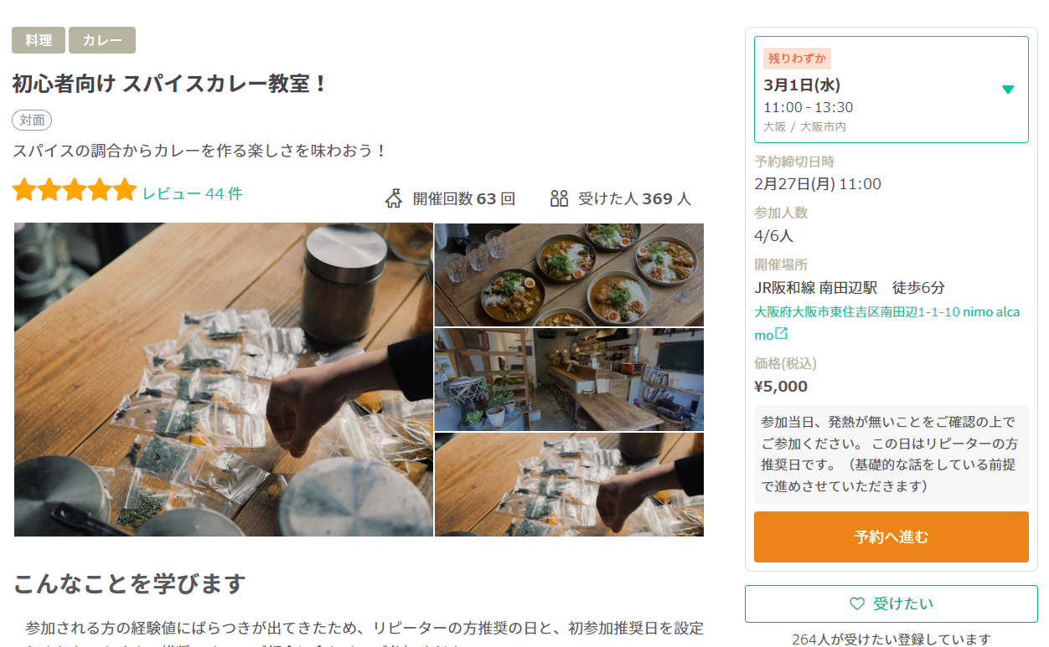
Task: Click the people icon beside 受けた人
Action: click(x=559, y=198)
